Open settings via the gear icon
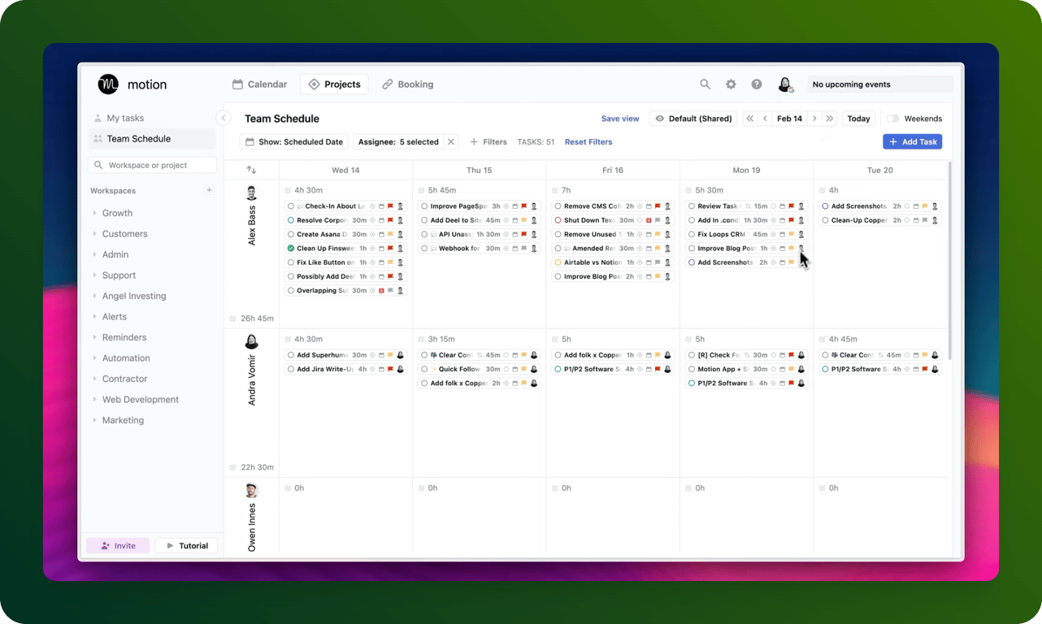 pos(731,84)
